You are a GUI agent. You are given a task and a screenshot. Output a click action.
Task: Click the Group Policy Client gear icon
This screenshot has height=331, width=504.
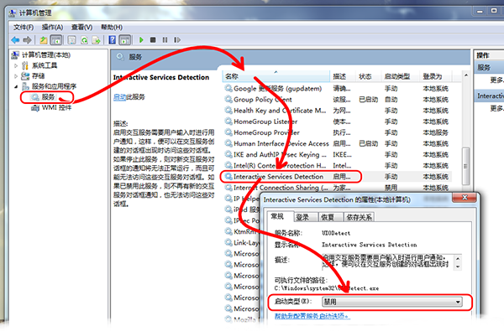pos(228,100)
